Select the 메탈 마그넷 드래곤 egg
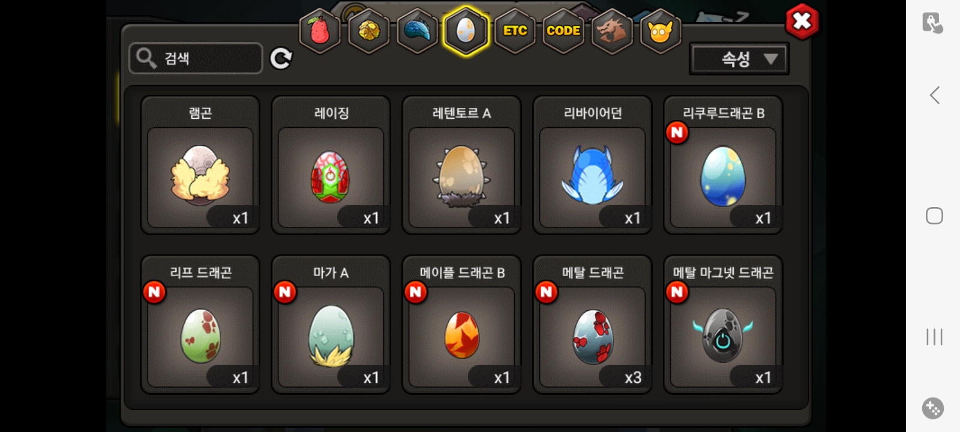Image resolution: width=960 pixels, height=432 pixels. tap(723, 325)
